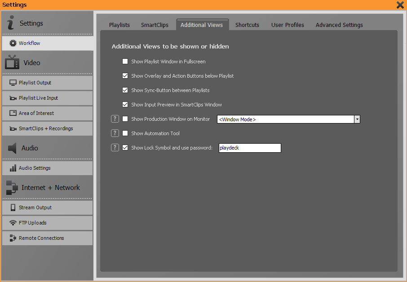Click the help icon beside Show Production Window

point(115,119)
